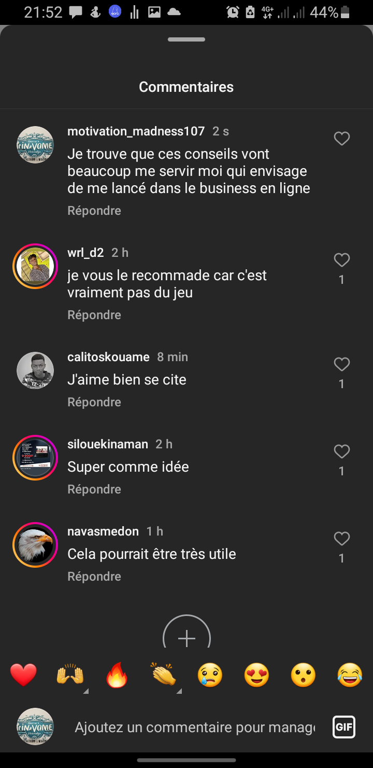Choose the clapping hands emoji

[163, 676]
